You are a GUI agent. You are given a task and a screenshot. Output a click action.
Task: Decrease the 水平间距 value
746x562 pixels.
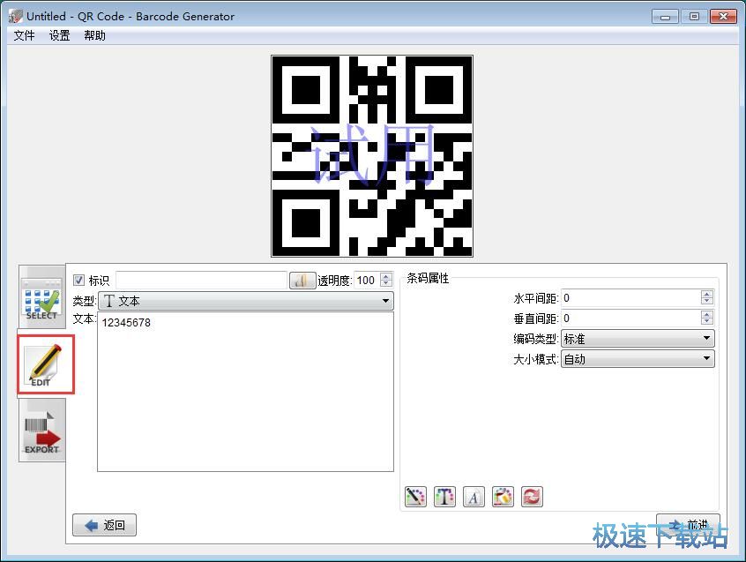pos(707,301)
